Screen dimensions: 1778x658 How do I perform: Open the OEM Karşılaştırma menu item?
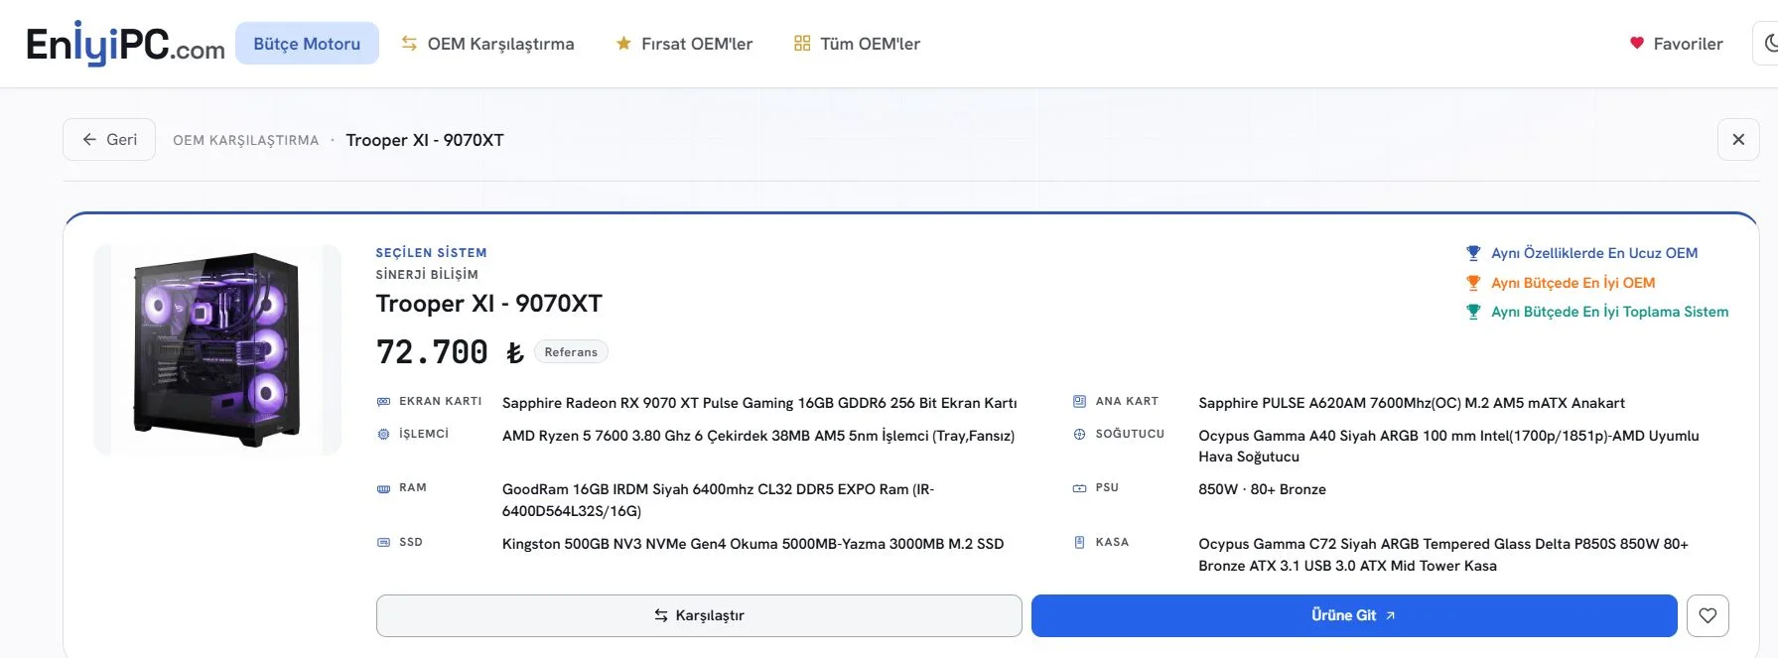(487, 44)
